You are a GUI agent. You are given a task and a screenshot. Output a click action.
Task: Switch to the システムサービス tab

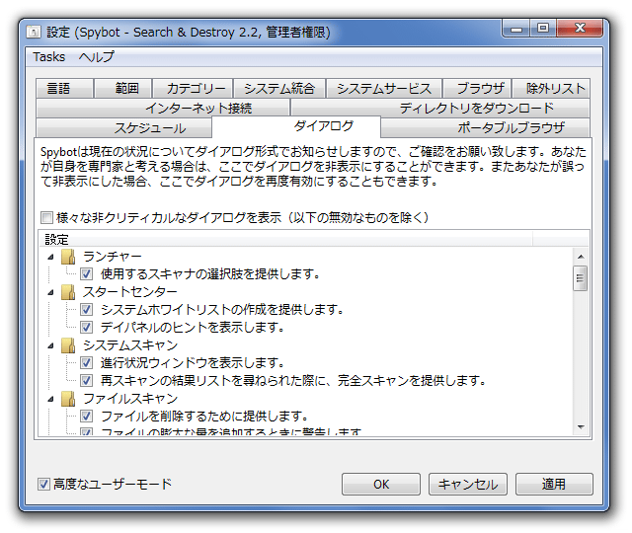(x=384, y=88)
